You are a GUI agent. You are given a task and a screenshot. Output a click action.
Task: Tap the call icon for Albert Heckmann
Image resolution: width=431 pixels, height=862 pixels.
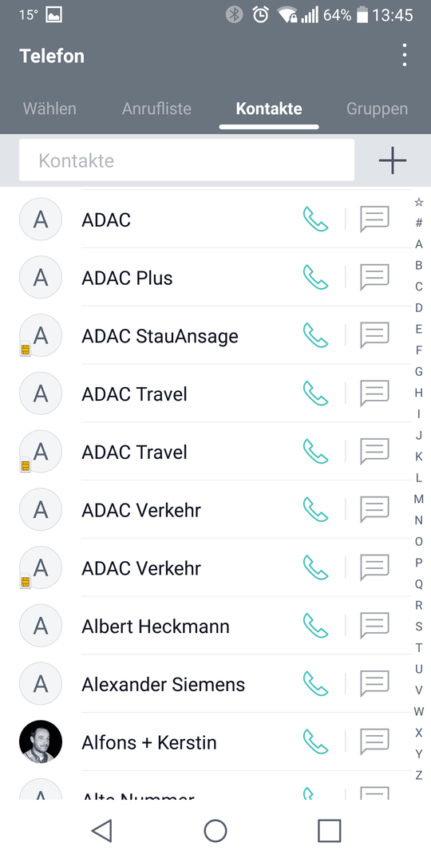(x=315, y=626)
